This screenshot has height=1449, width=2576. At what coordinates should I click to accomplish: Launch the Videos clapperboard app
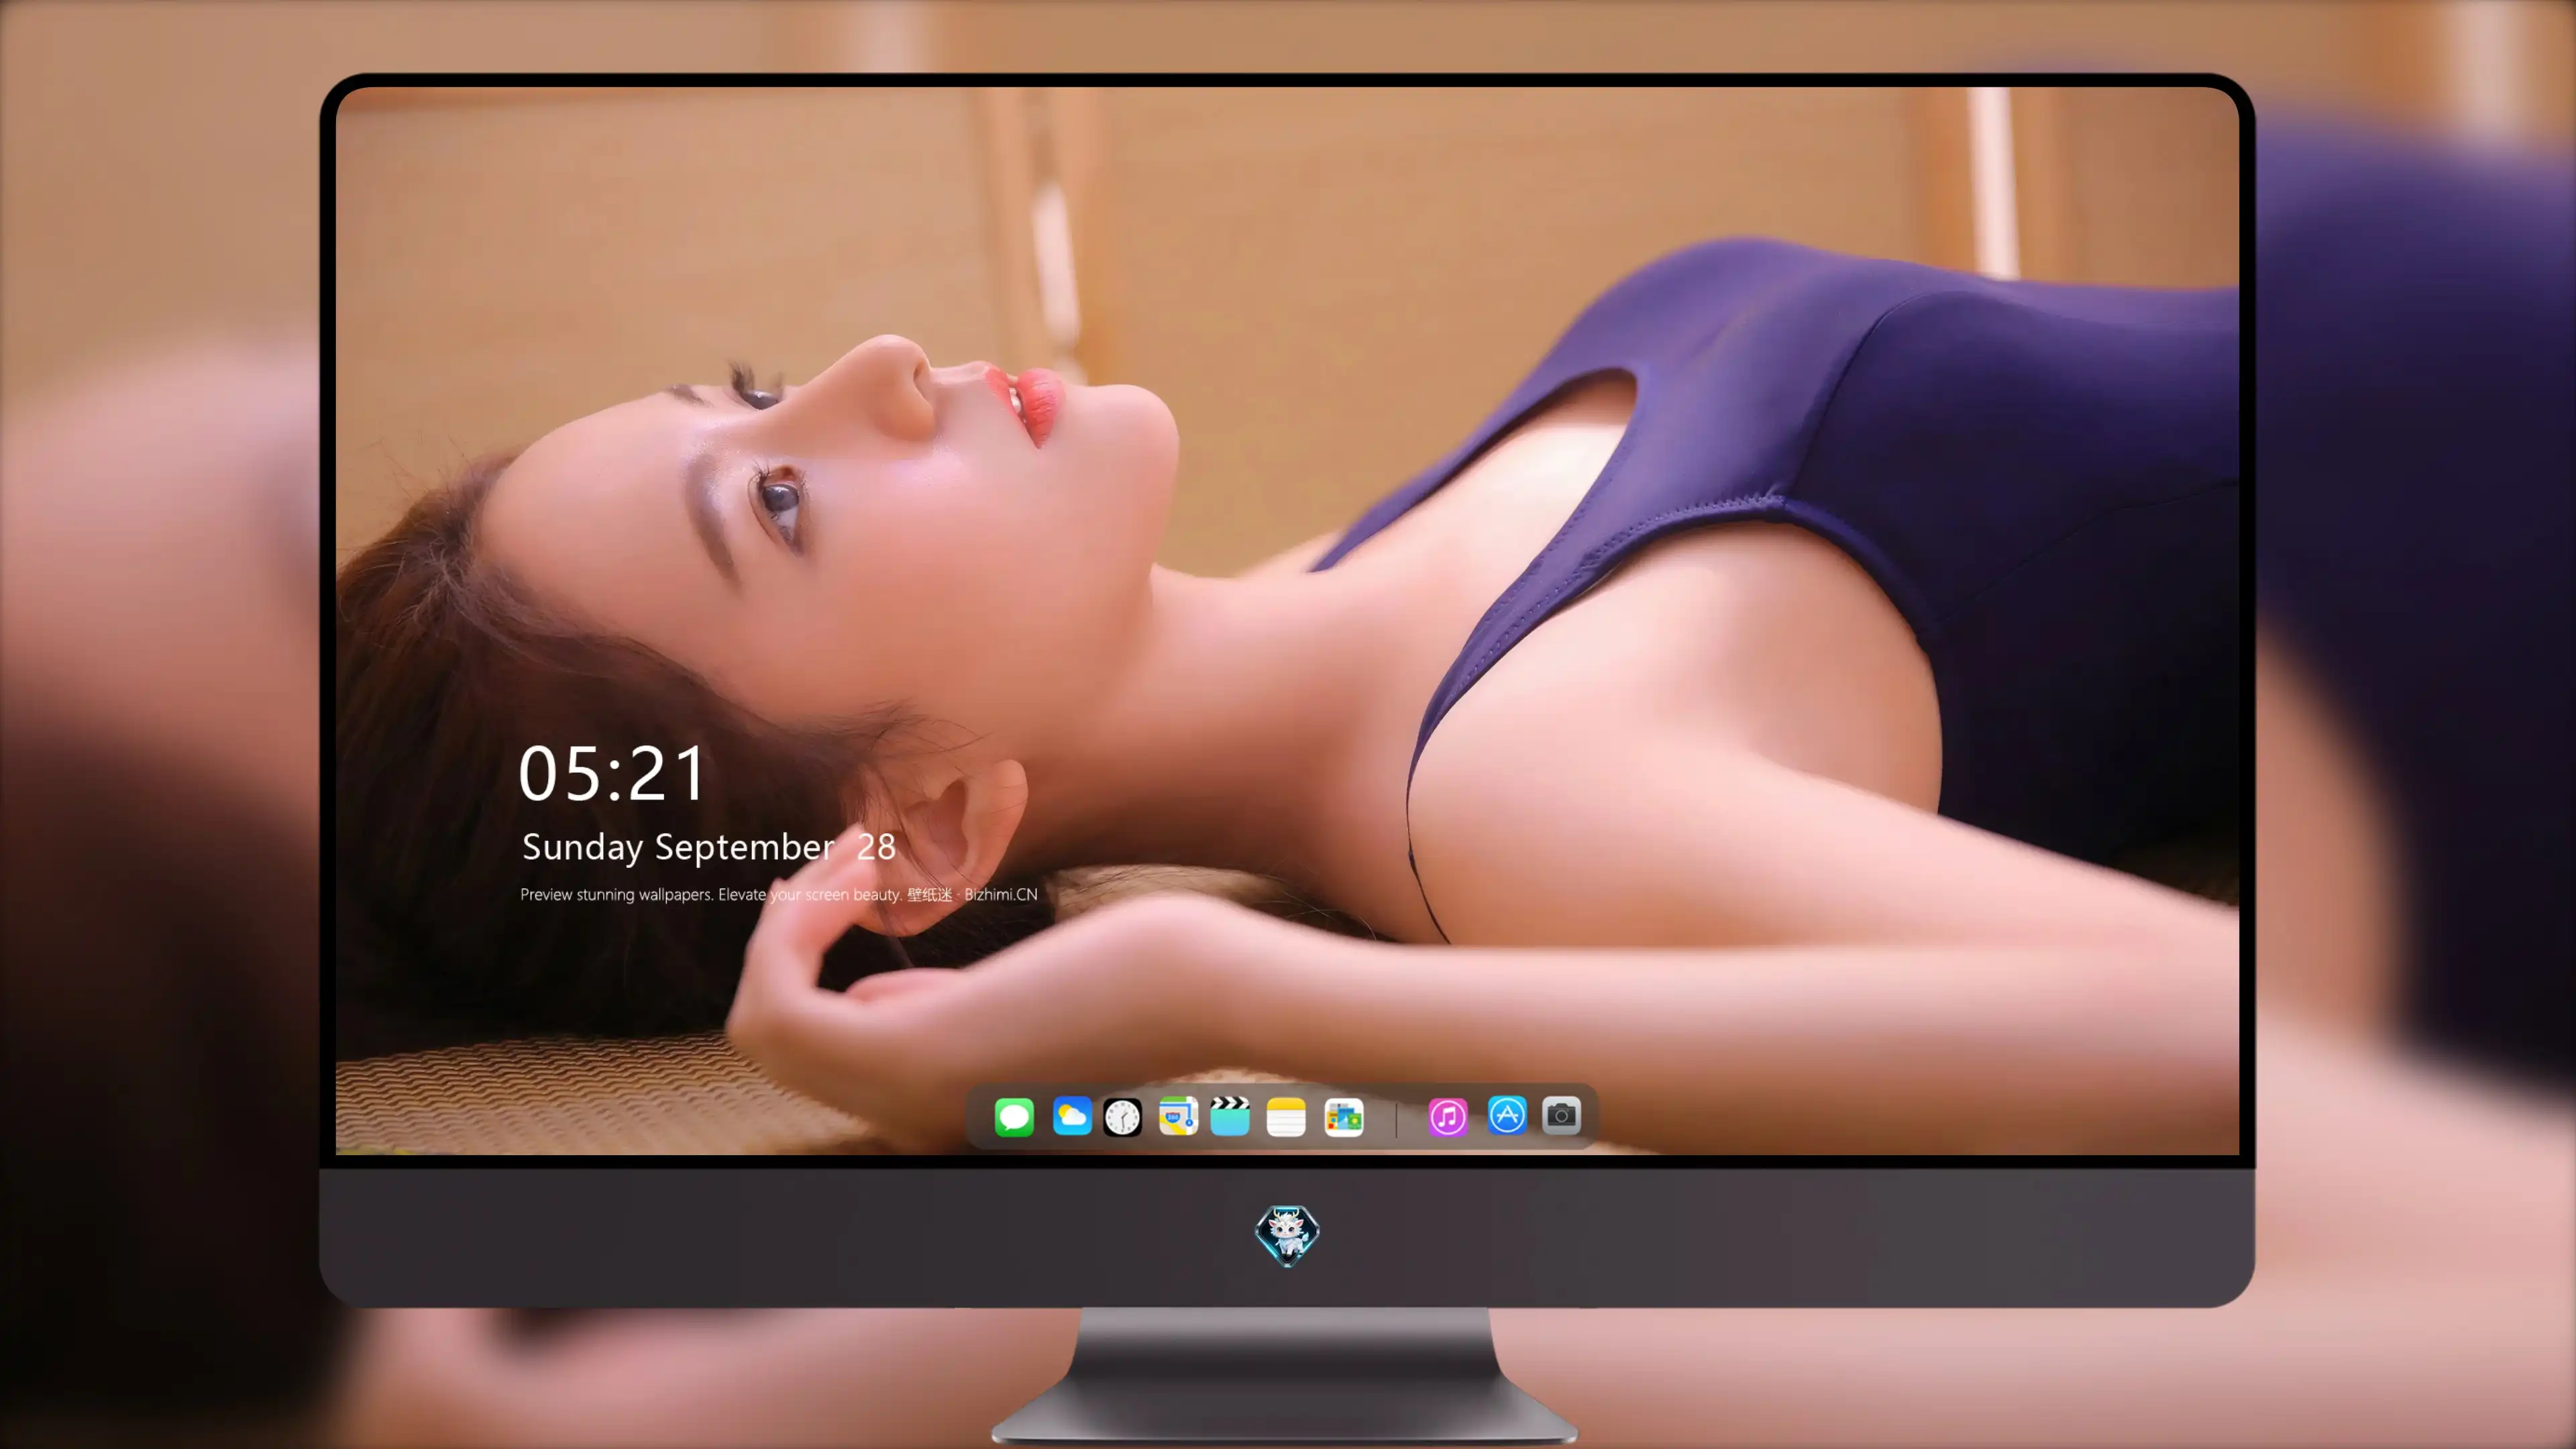[x=1230, y=1116]
